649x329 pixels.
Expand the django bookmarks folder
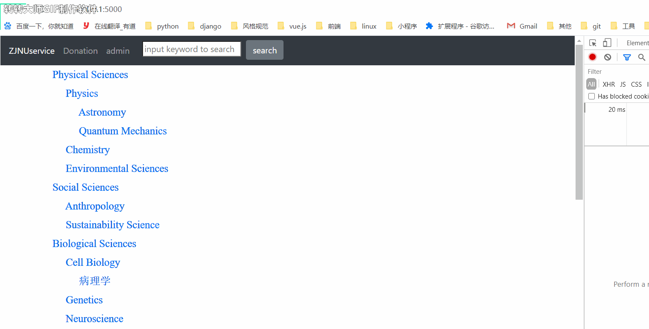[205, 26]
